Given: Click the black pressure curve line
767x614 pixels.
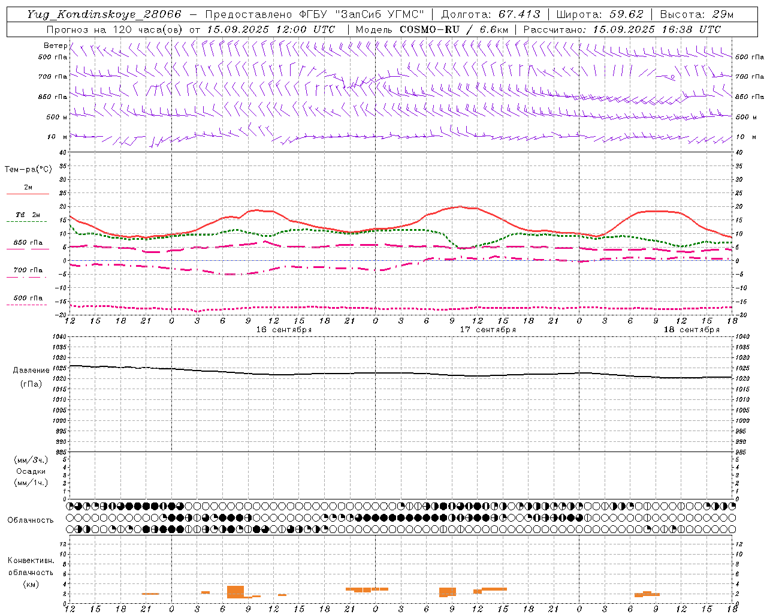Looking at the screenshot, I should click(401, 373).
